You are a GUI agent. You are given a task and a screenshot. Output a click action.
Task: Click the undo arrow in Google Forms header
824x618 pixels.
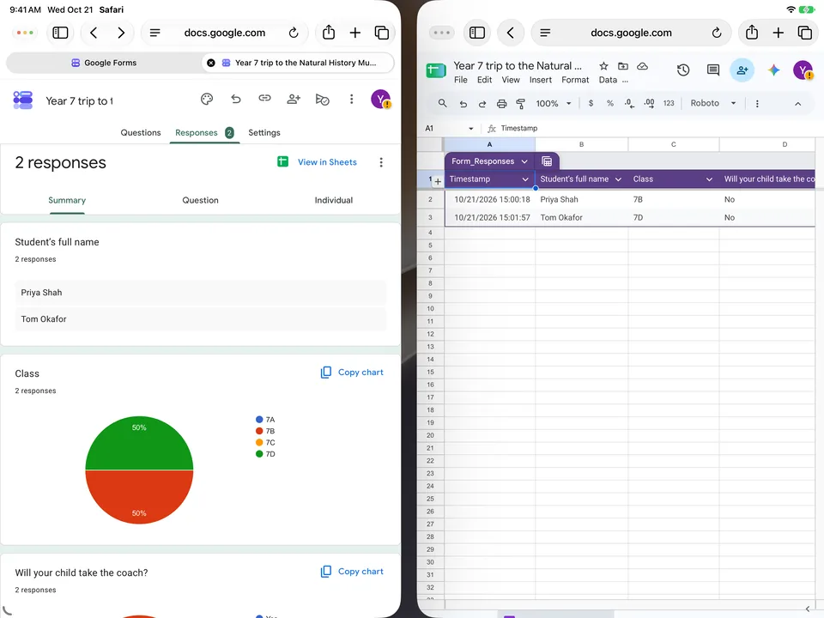[236, 99]
